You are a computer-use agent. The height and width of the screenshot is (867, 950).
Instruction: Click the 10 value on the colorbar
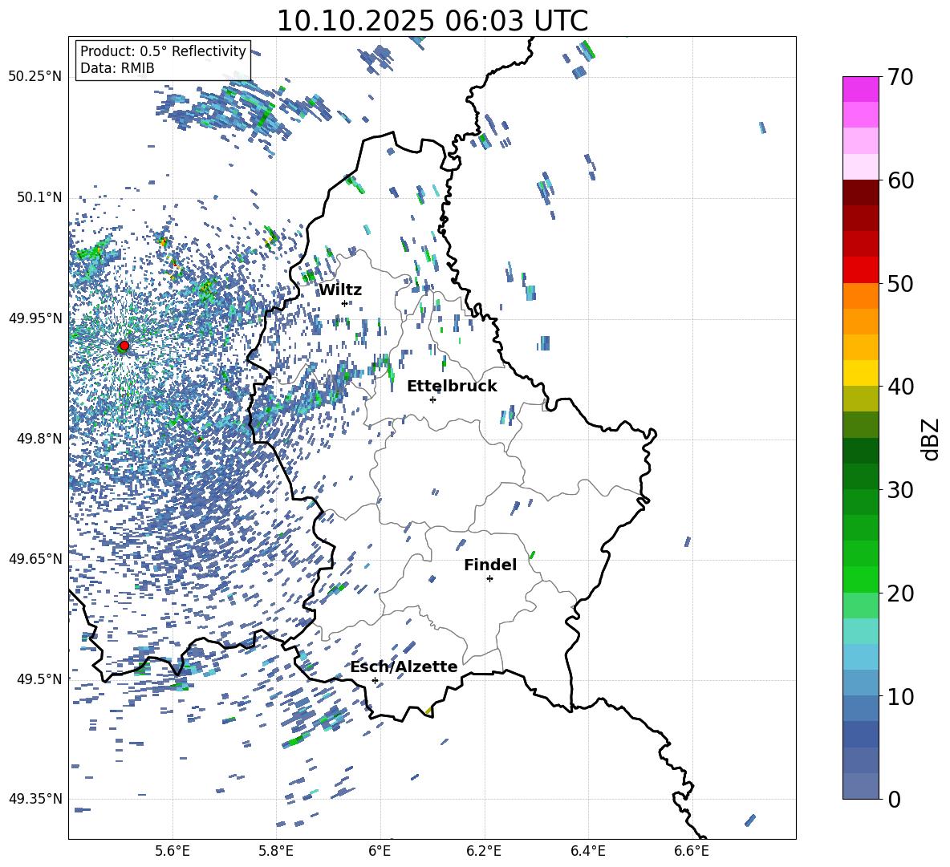pos(900,696)
